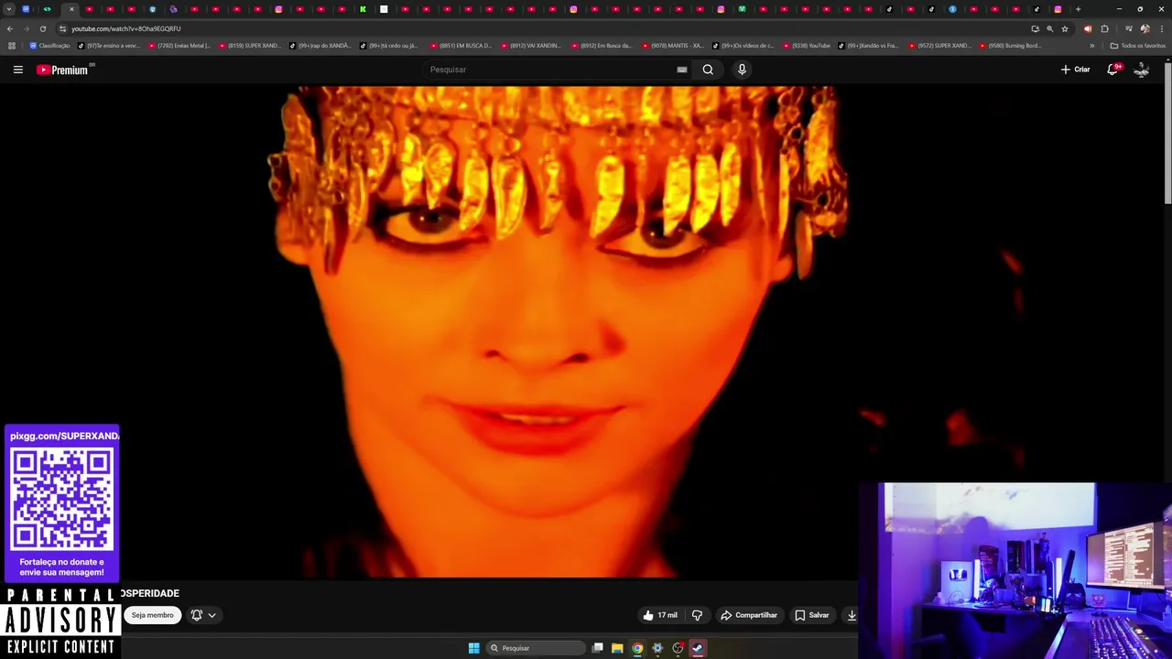Open the '(7292) Enéas Metal' bookmark
Screen dimensions: 1172x659
(x=179, y=46)
